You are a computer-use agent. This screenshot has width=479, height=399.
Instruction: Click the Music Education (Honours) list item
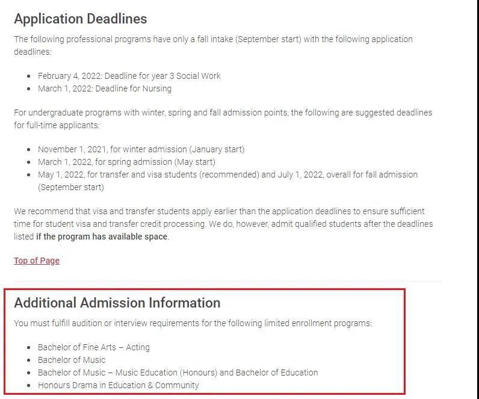point(178,373)
